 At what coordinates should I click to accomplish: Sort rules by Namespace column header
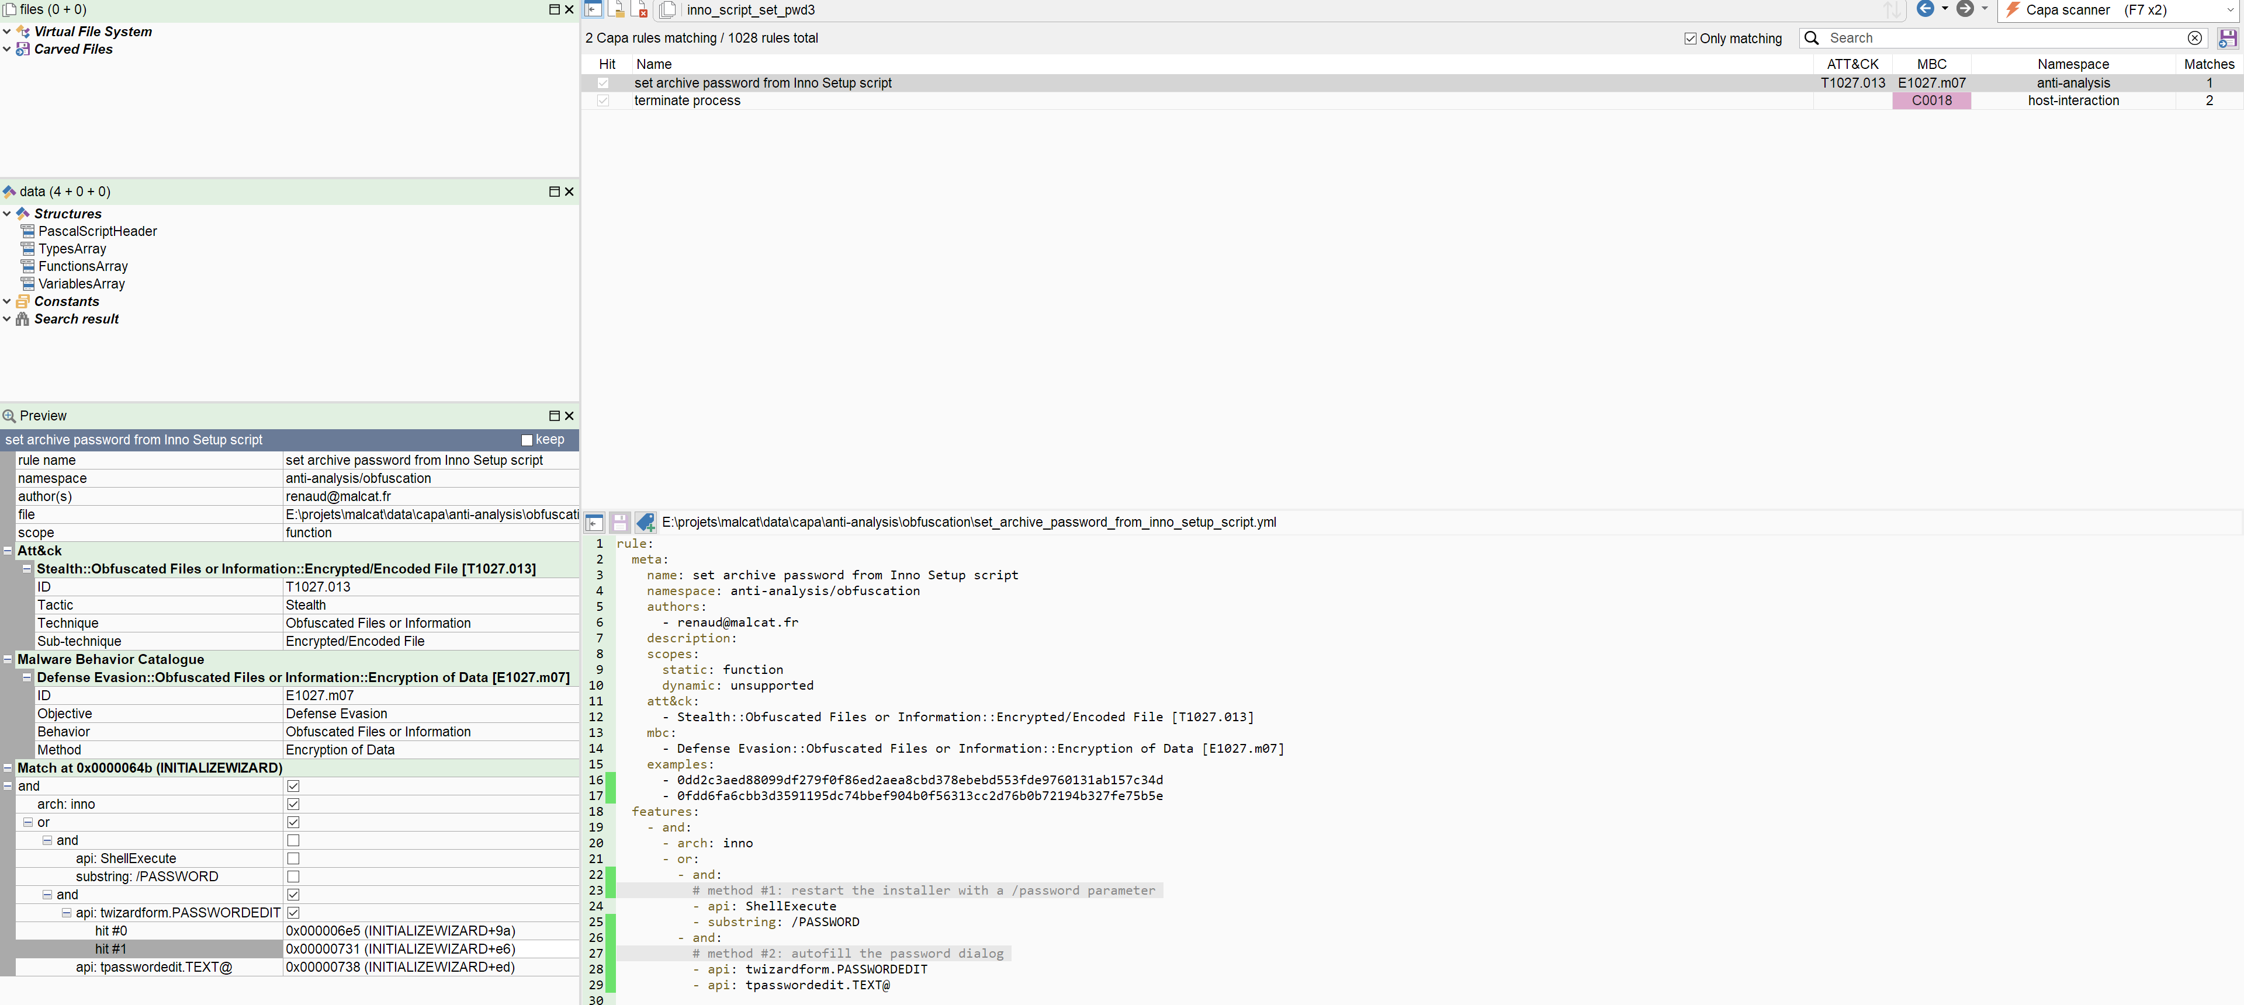click(x=2073, y=64)
